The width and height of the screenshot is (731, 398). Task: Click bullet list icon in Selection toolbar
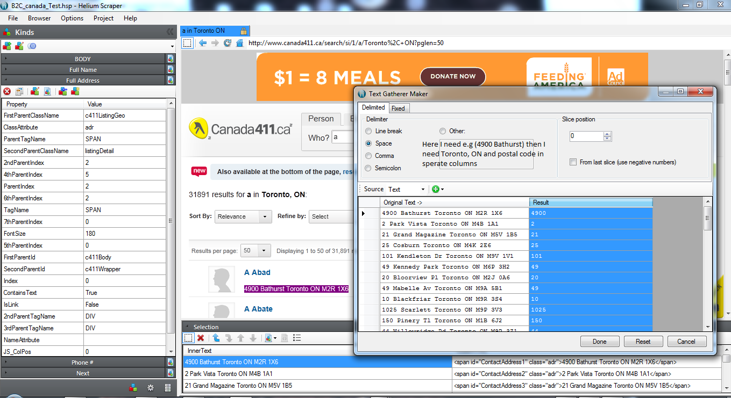[297, 338]
